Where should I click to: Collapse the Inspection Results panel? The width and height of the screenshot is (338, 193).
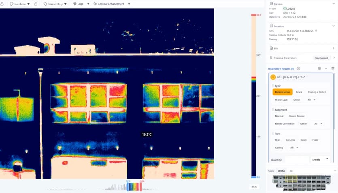click(x=326, y=68)
